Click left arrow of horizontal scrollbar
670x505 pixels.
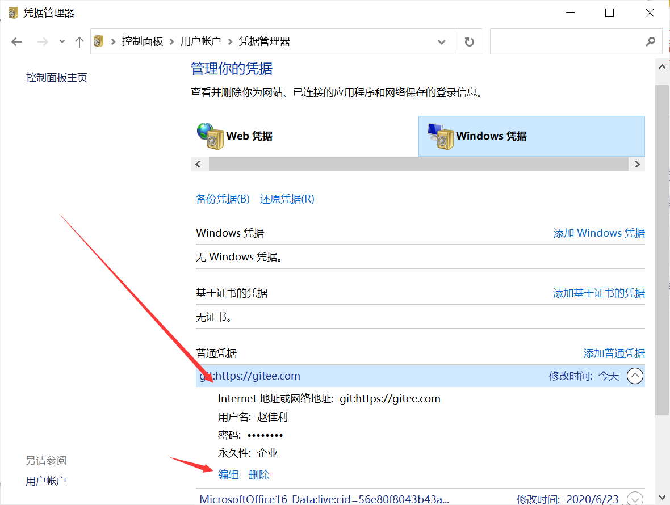[x=198, y=165]
